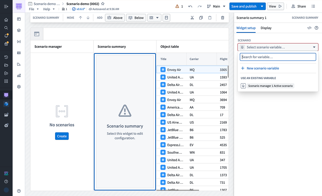322x196 pixels.
Task: Click New scenario variable link
Action: pos(260,68)
